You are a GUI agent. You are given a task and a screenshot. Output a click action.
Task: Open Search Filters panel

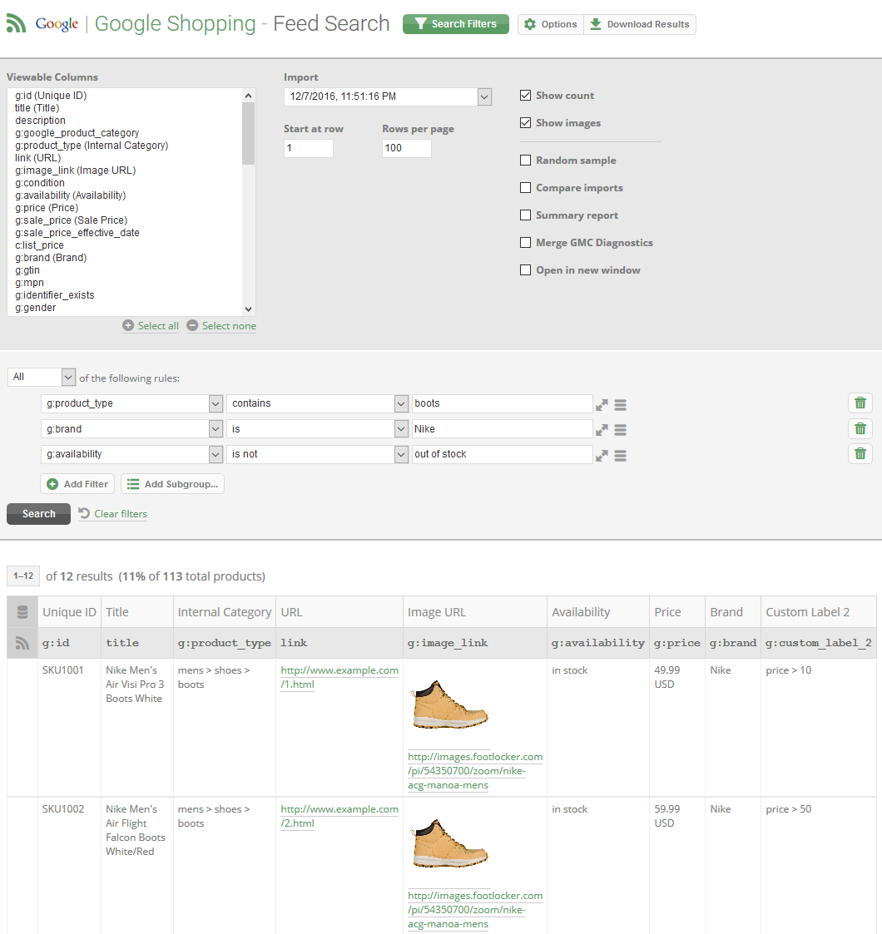[456, 24]
